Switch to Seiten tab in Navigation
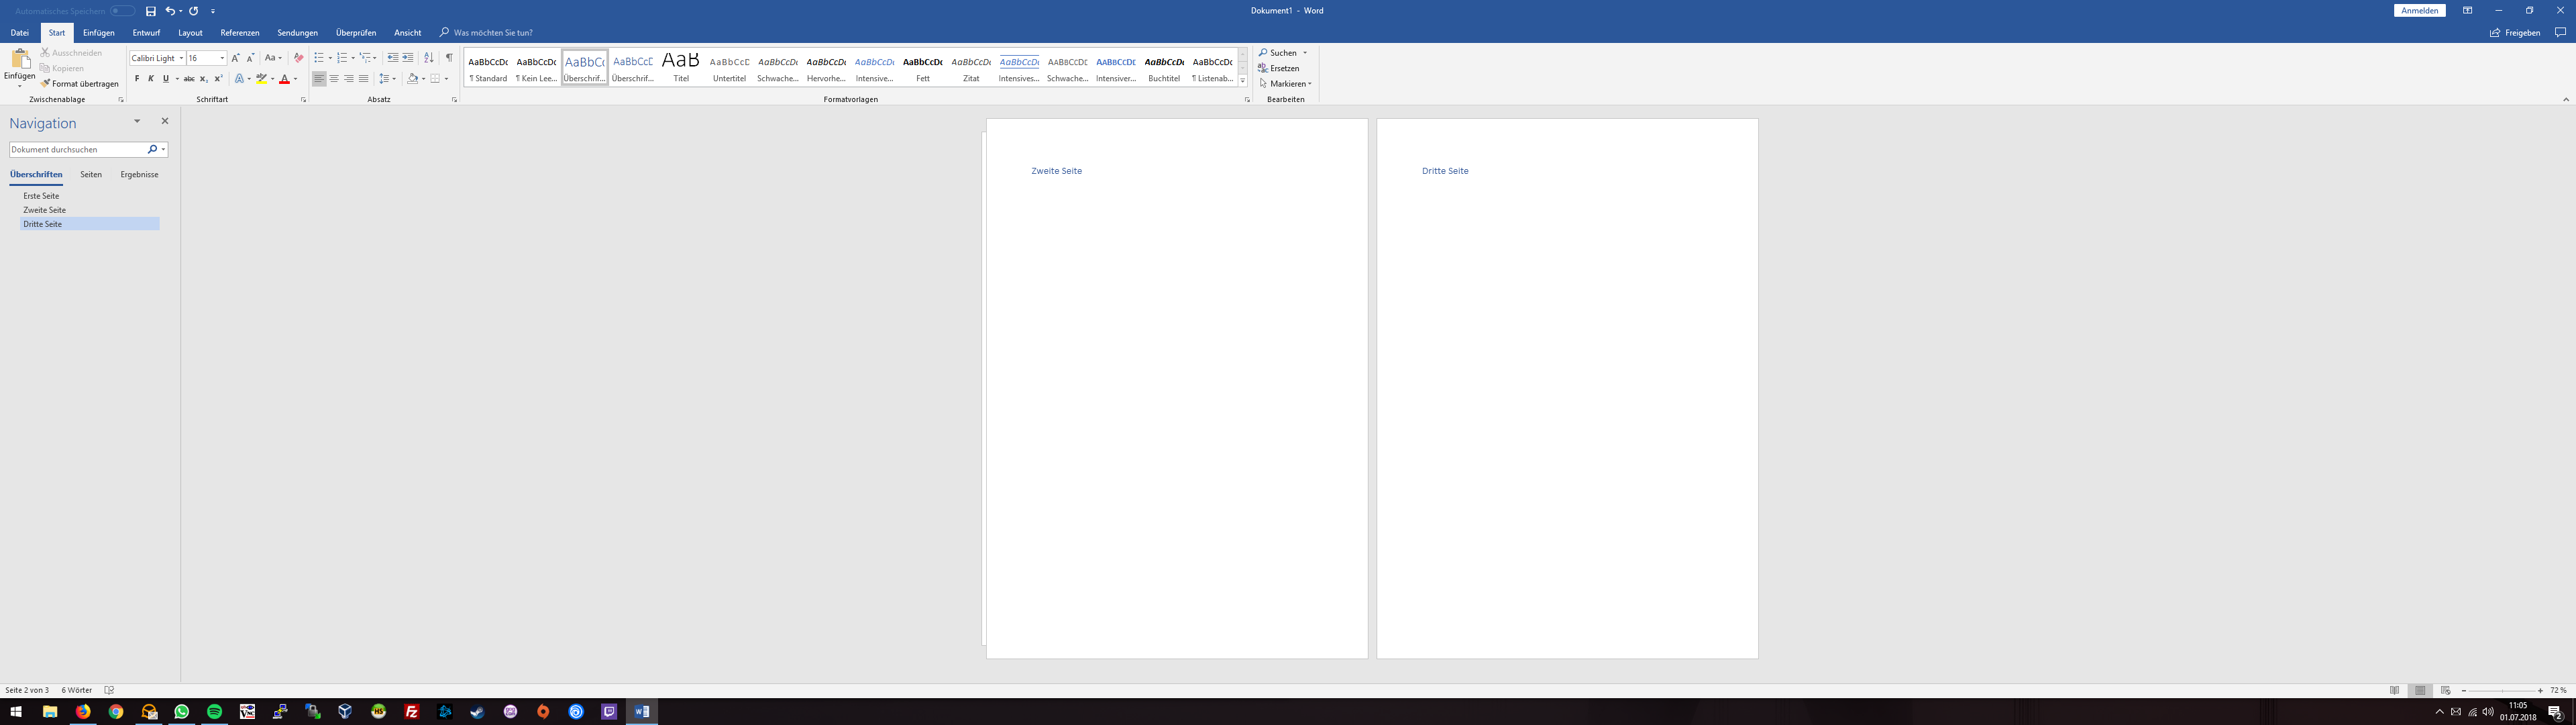Viewport: 2576px width, 725px height. point(91,175)
